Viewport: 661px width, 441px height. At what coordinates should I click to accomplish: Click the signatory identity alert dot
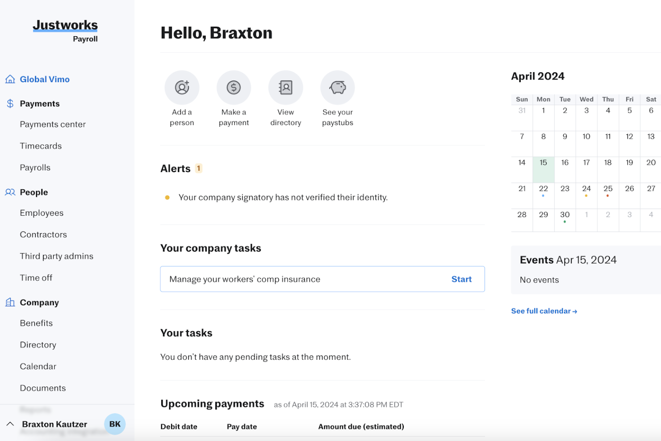click(x=167, y=197)
